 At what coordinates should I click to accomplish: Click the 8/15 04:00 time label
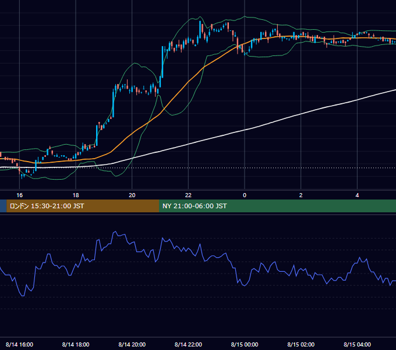click(357, 344)
